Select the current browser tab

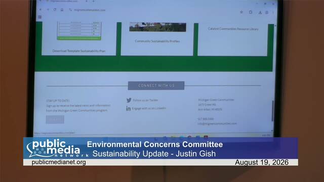pyautogui.click(x=64, y=1)
